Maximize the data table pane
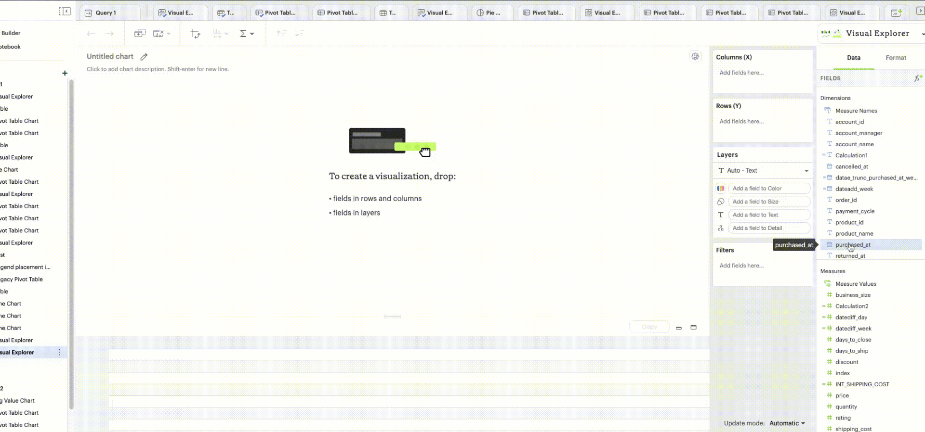 pyautogui.click(x=693, y=327)
